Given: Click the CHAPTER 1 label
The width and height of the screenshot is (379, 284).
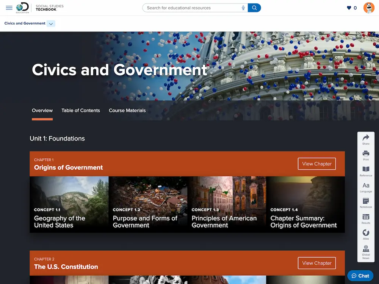Looking at the screenshot, I should (44, 160).
